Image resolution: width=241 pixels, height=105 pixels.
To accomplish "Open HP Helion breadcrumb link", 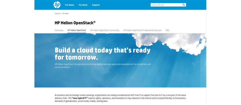I will coord(66,13).
